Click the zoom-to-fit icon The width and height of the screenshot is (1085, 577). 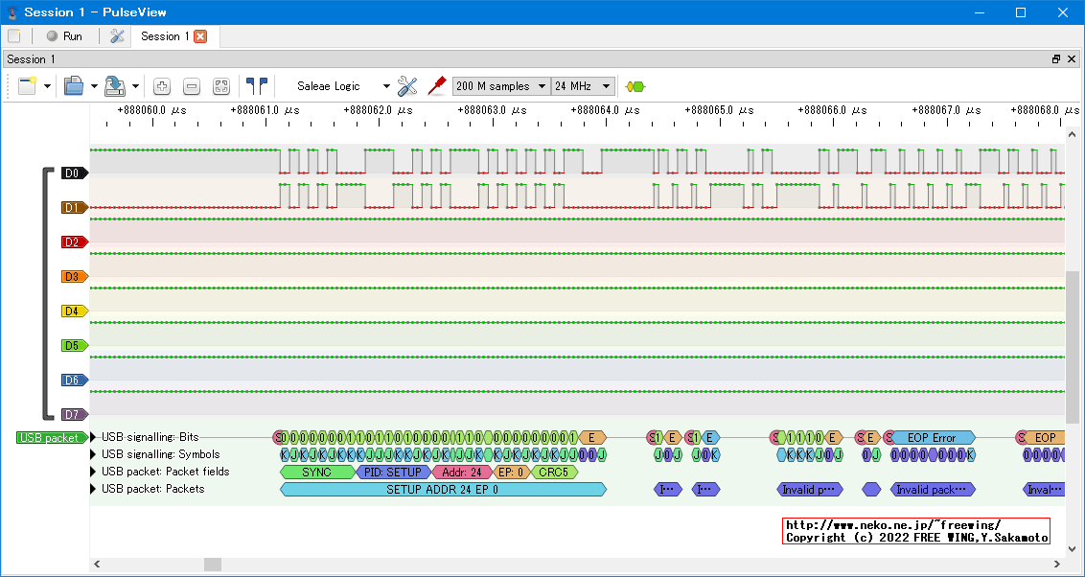pyautogui.click(x=221, y=86)
